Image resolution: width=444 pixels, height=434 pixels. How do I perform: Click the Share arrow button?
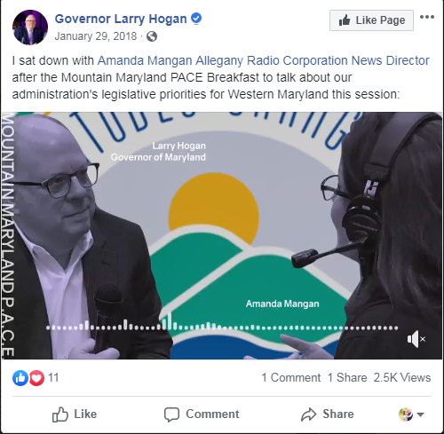pos(328,414)
